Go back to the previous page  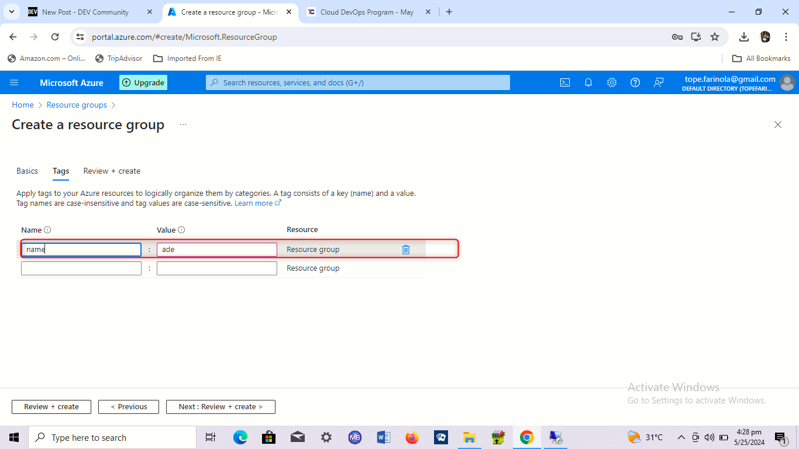[13, 37]
